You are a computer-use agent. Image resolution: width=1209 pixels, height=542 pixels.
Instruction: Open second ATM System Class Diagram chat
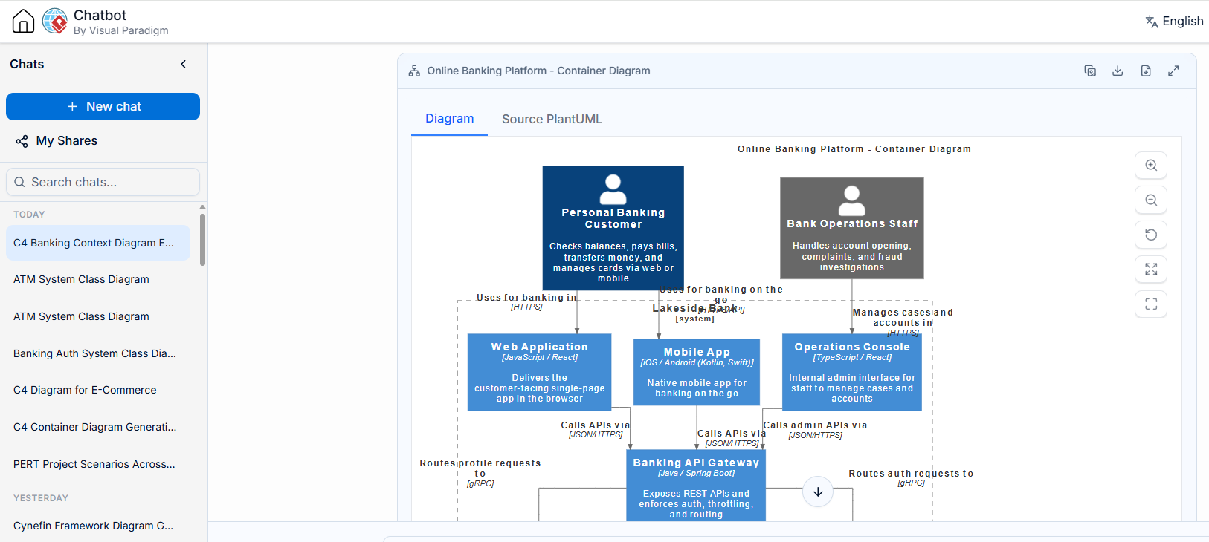pos(98,316)
